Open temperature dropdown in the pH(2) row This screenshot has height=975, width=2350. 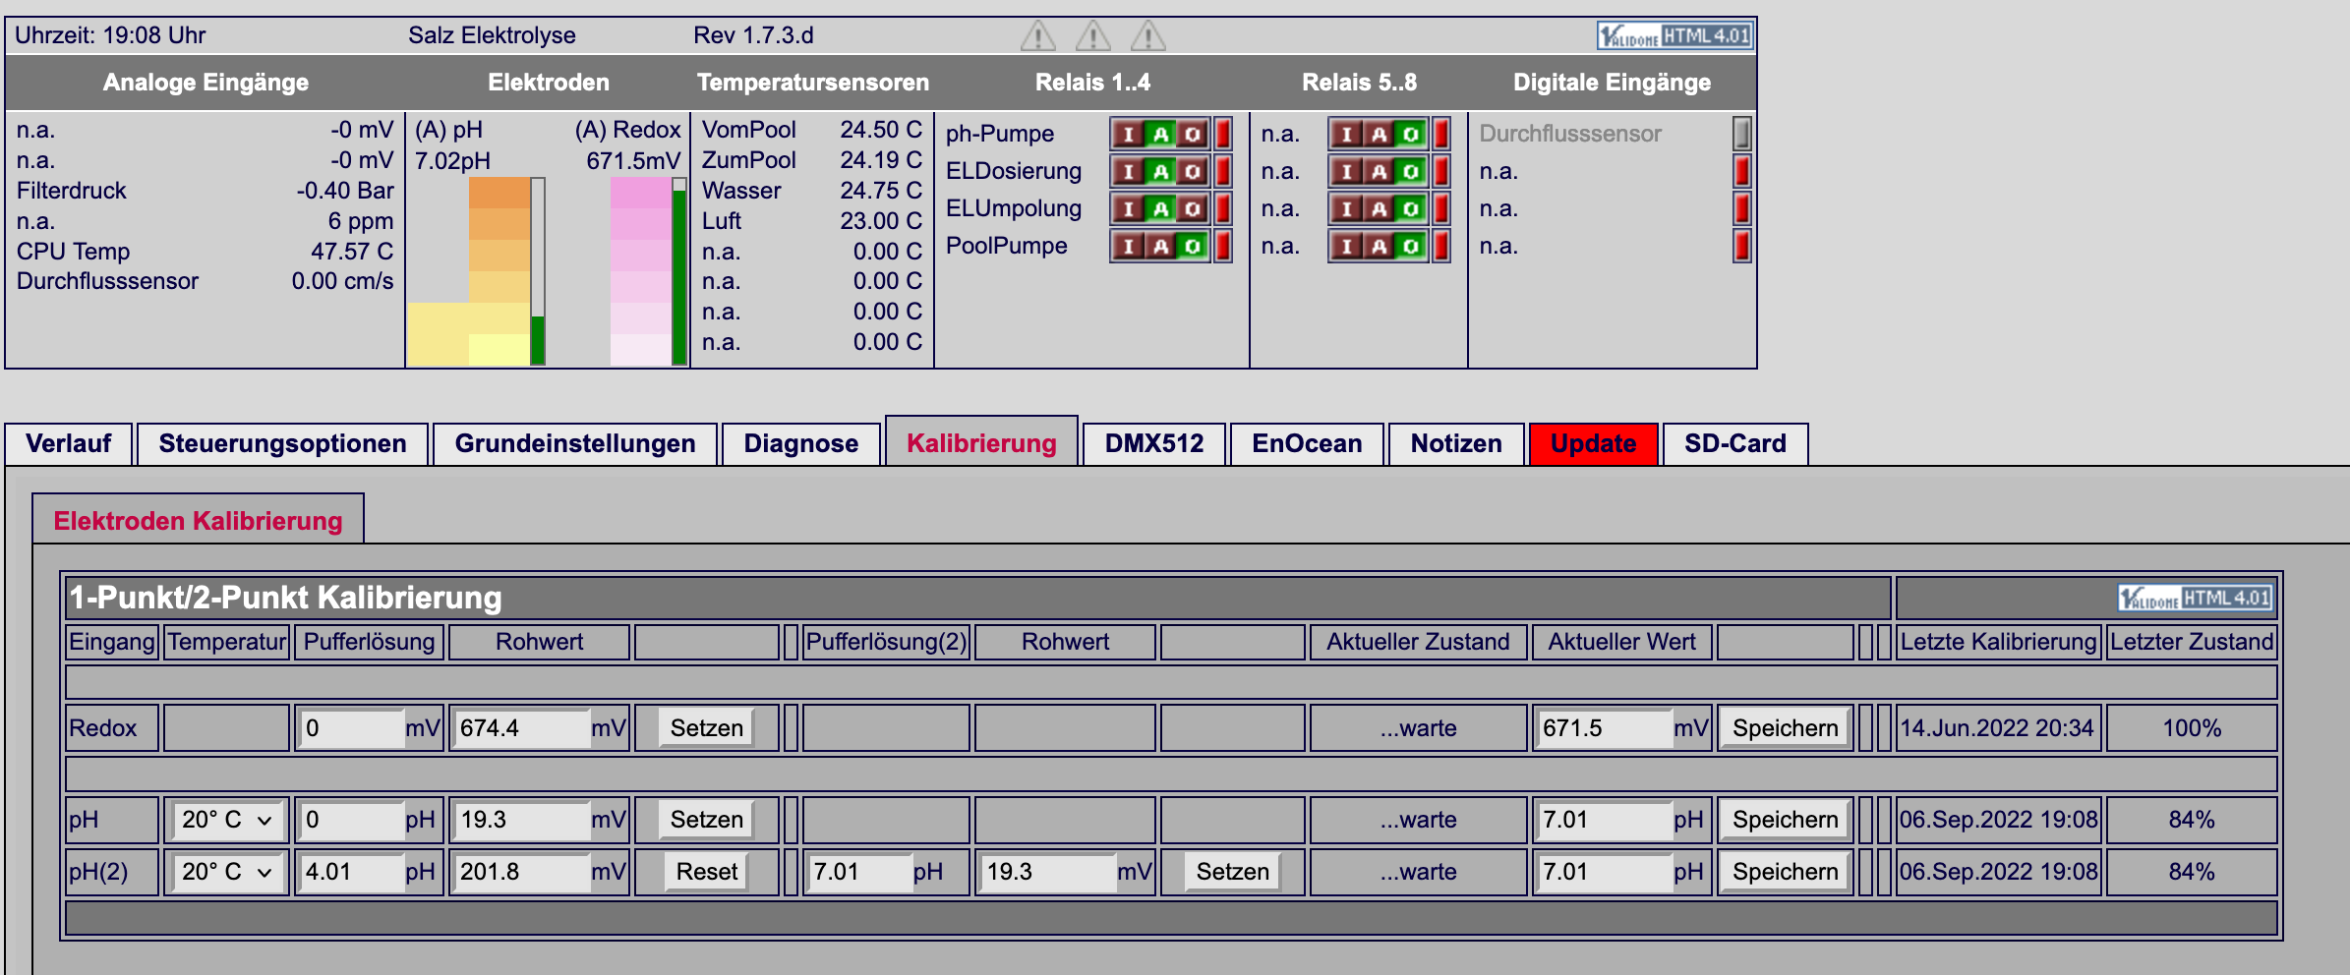pos(226,872)
